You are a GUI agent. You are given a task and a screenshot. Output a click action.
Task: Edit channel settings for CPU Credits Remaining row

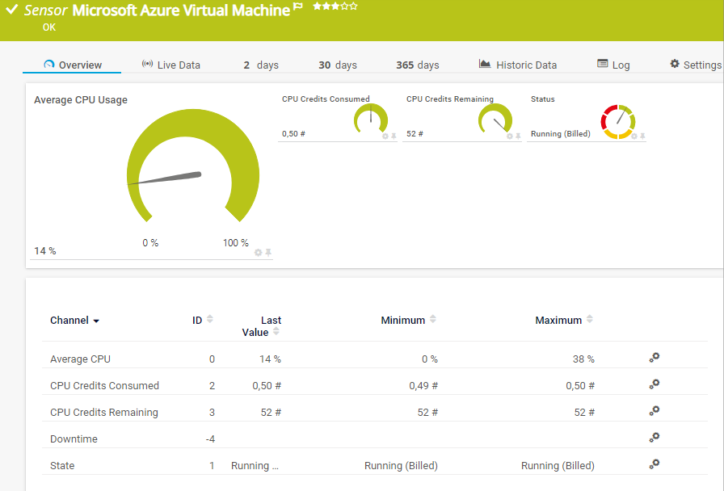click(655, 411)
